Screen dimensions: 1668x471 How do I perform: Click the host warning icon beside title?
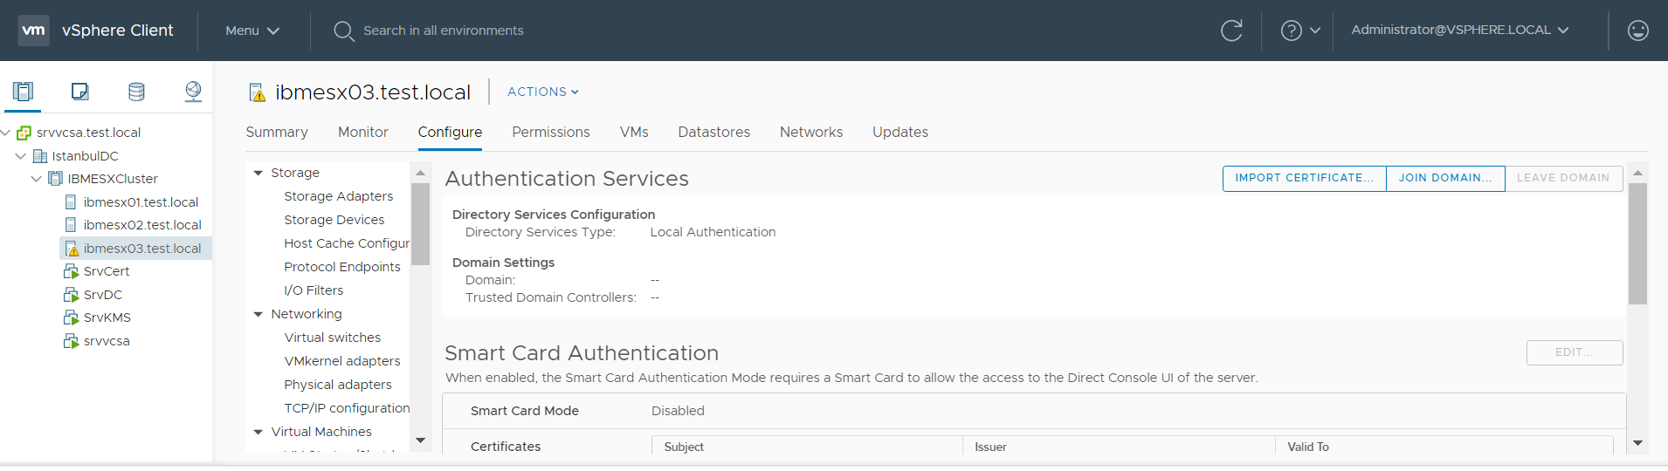tap(257, 92)
